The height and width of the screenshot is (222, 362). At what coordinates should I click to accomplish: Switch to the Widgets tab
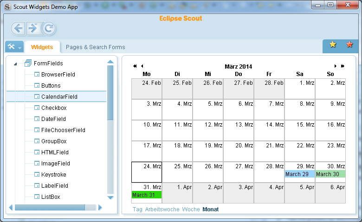pos(42,47)
